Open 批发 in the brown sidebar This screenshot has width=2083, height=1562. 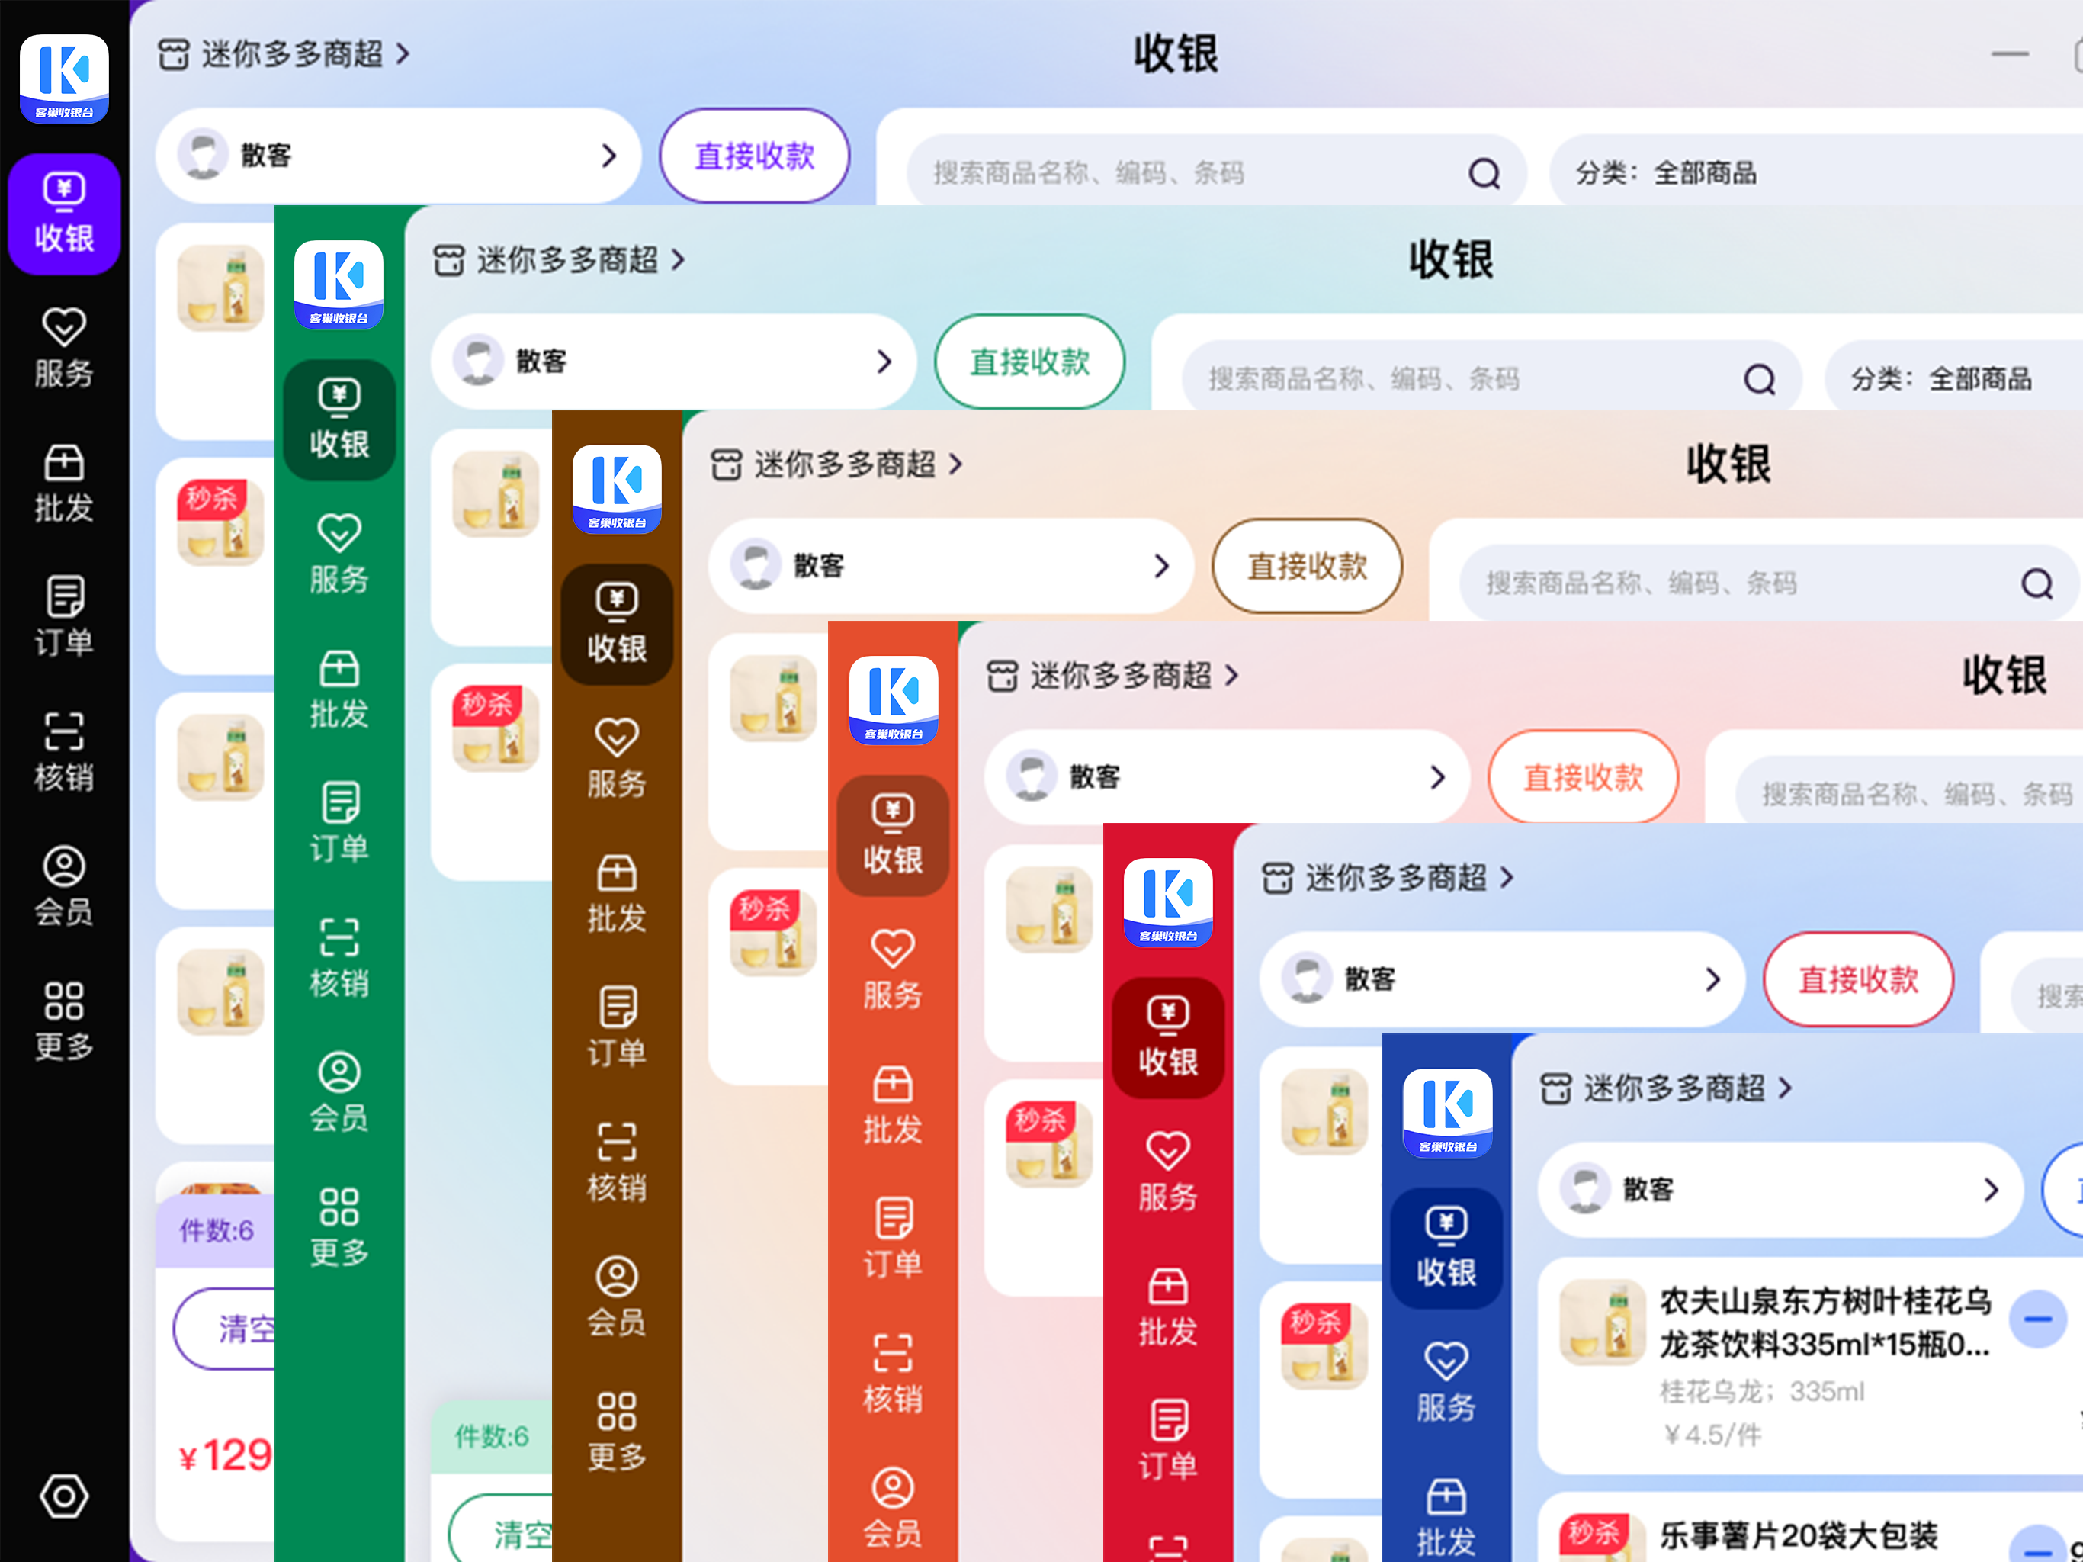[x=617, y=894]
